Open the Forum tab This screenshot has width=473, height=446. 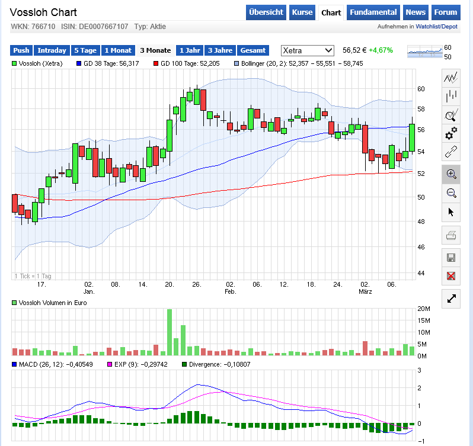(446, 12)
